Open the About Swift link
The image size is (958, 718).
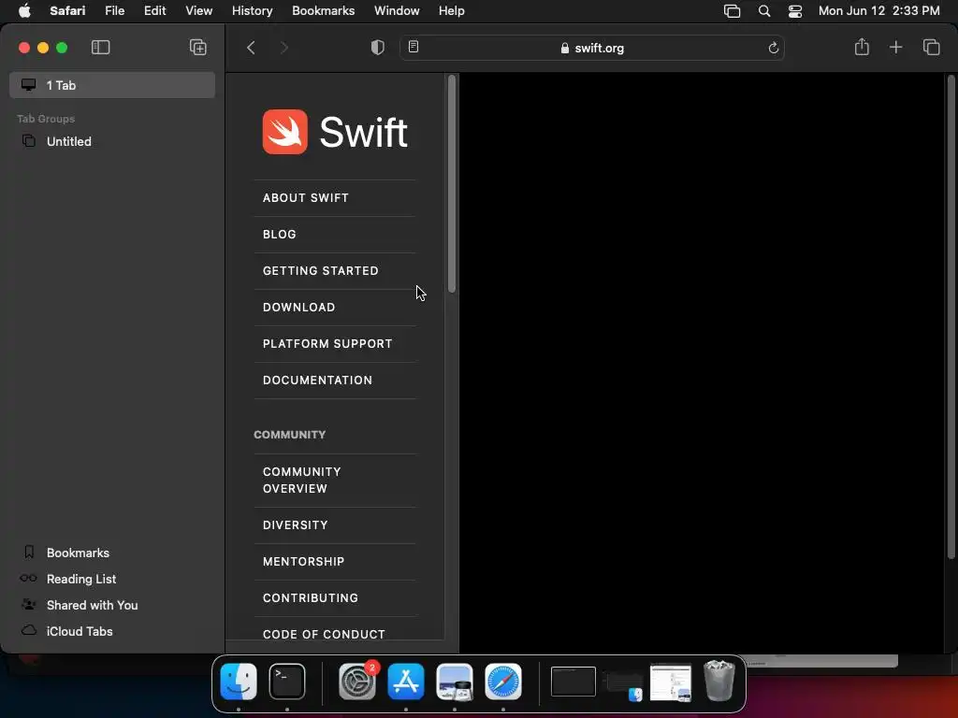[306, 198]
